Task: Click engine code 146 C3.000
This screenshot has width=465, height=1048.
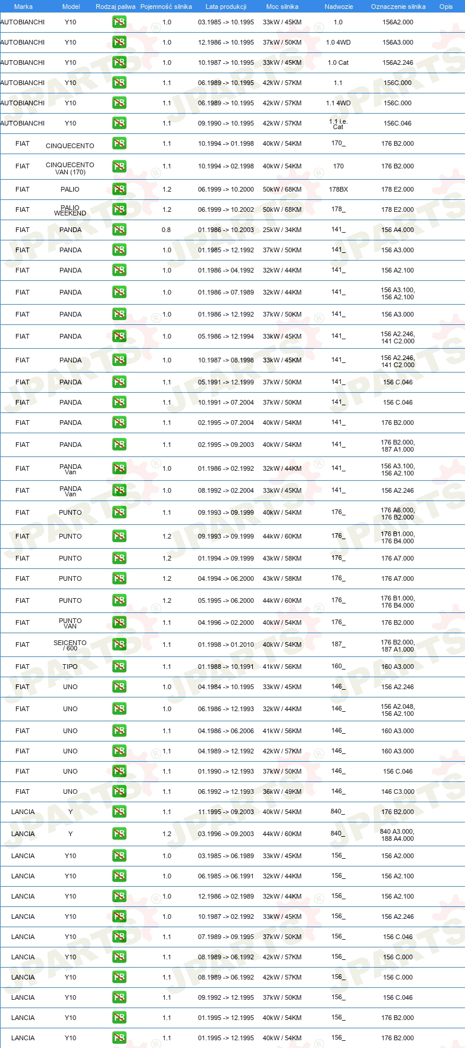Action: [x=398, y=792]
